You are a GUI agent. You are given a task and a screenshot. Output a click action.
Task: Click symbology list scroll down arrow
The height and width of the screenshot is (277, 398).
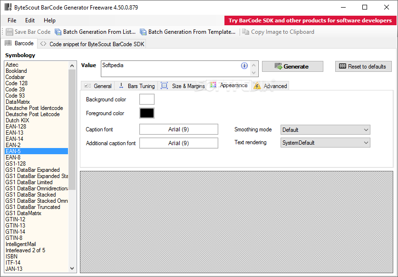pos(72,268)
